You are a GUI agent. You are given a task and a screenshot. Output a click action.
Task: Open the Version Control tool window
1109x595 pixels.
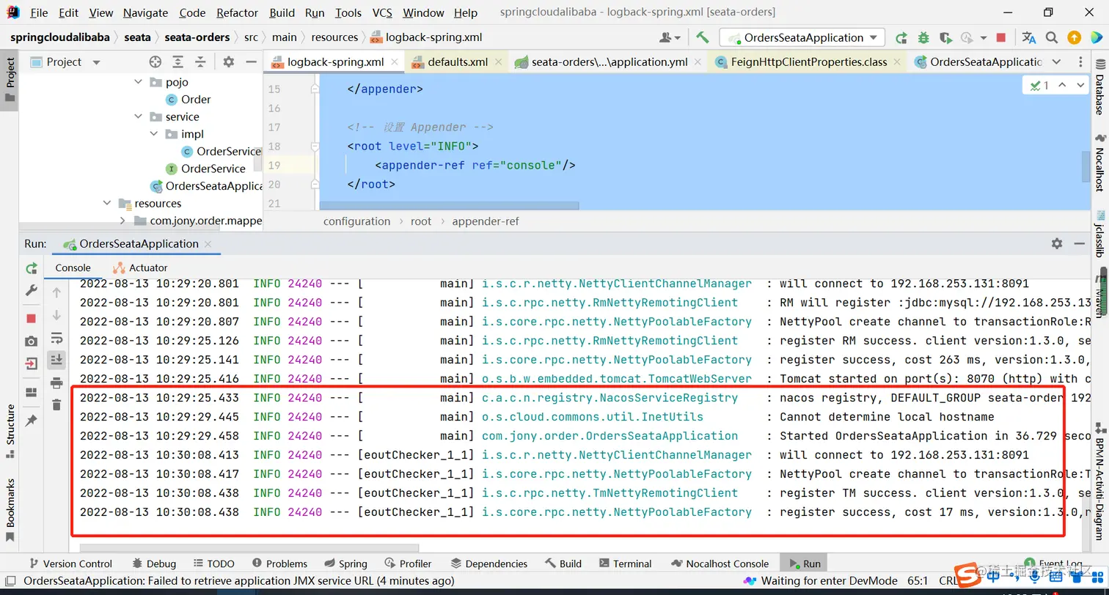70,563
